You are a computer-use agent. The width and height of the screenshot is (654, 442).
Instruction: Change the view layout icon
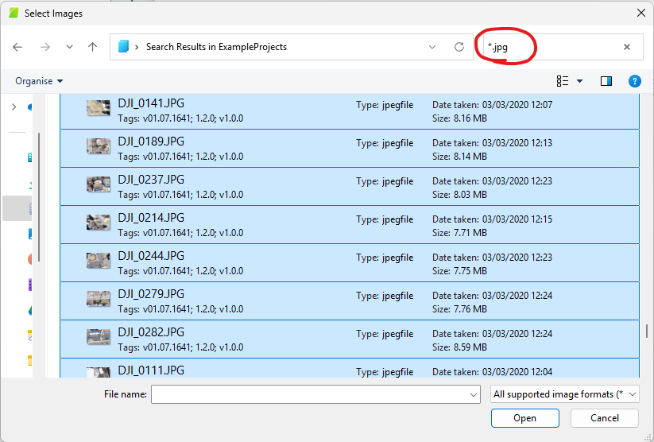(563, 81)
